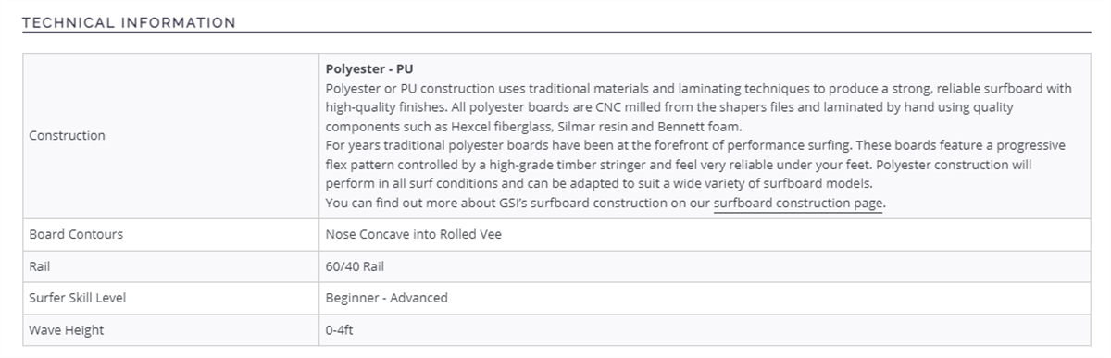Click the TECHNICAL INFORMATION heading

point(129,22)
